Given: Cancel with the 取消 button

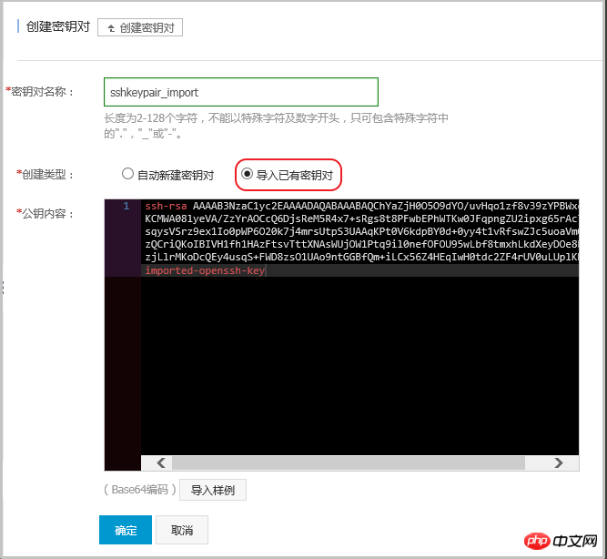Looking at the screenshot, I should (182, 530).
